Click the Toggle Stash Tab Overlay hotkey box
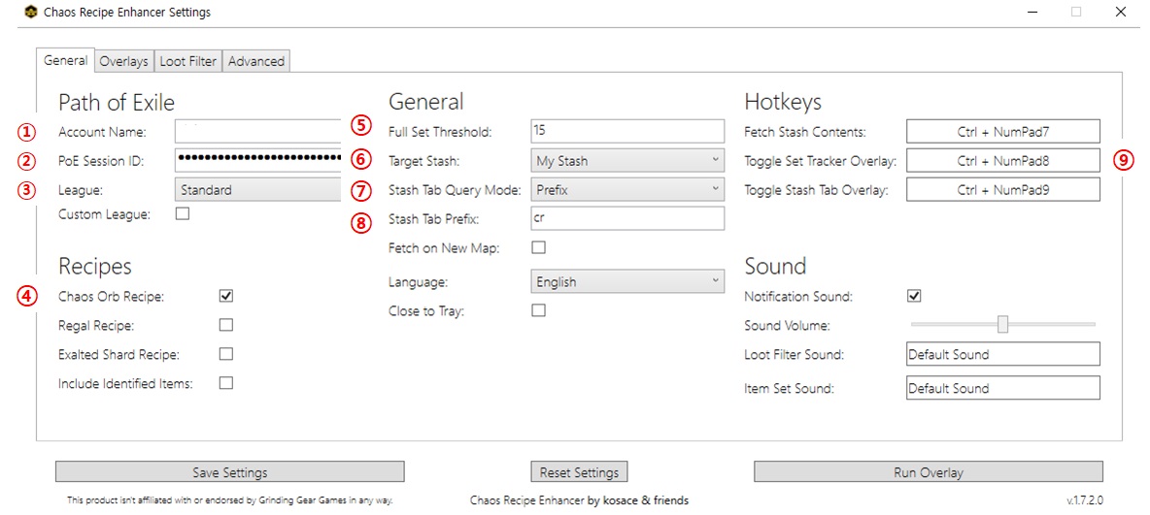 pos(1003,189)
